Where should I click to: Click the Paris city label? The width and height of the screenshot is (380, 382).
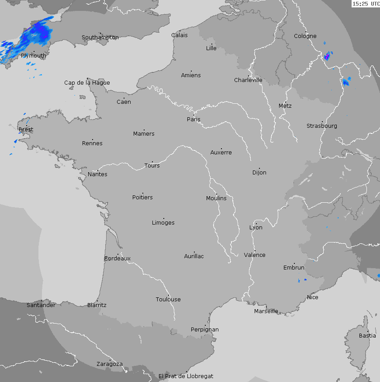pyautogui.click(x=193, y=119)
